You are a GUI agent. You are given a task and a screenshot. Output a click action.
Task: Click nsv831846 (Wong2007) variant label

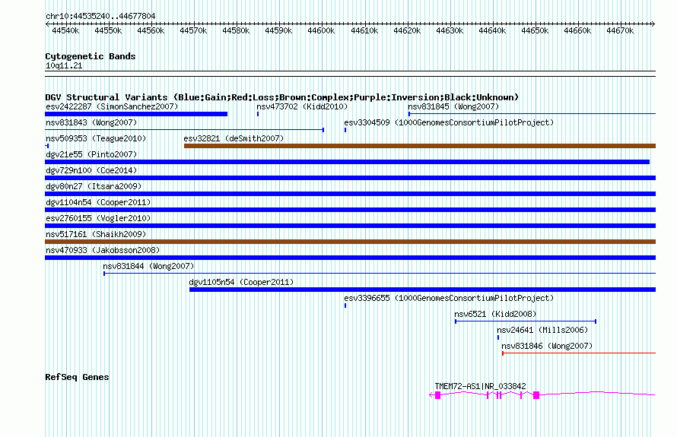click(547, 346)
